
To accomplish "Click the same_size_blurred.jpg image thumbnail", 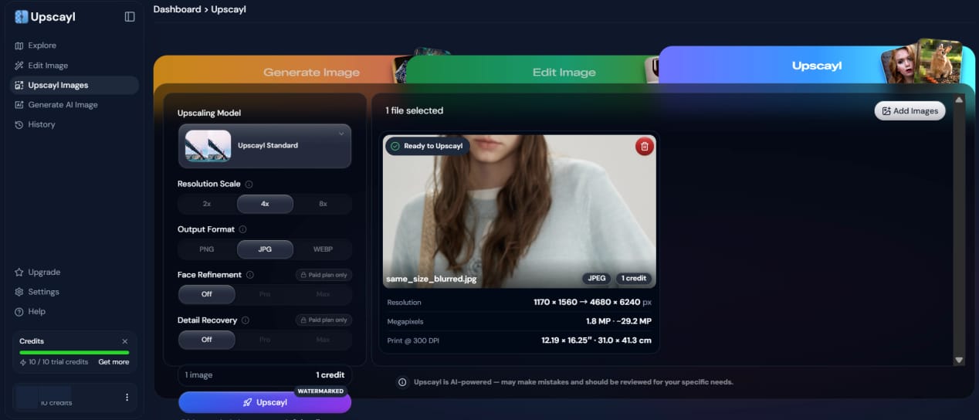I will click(520, 211).
